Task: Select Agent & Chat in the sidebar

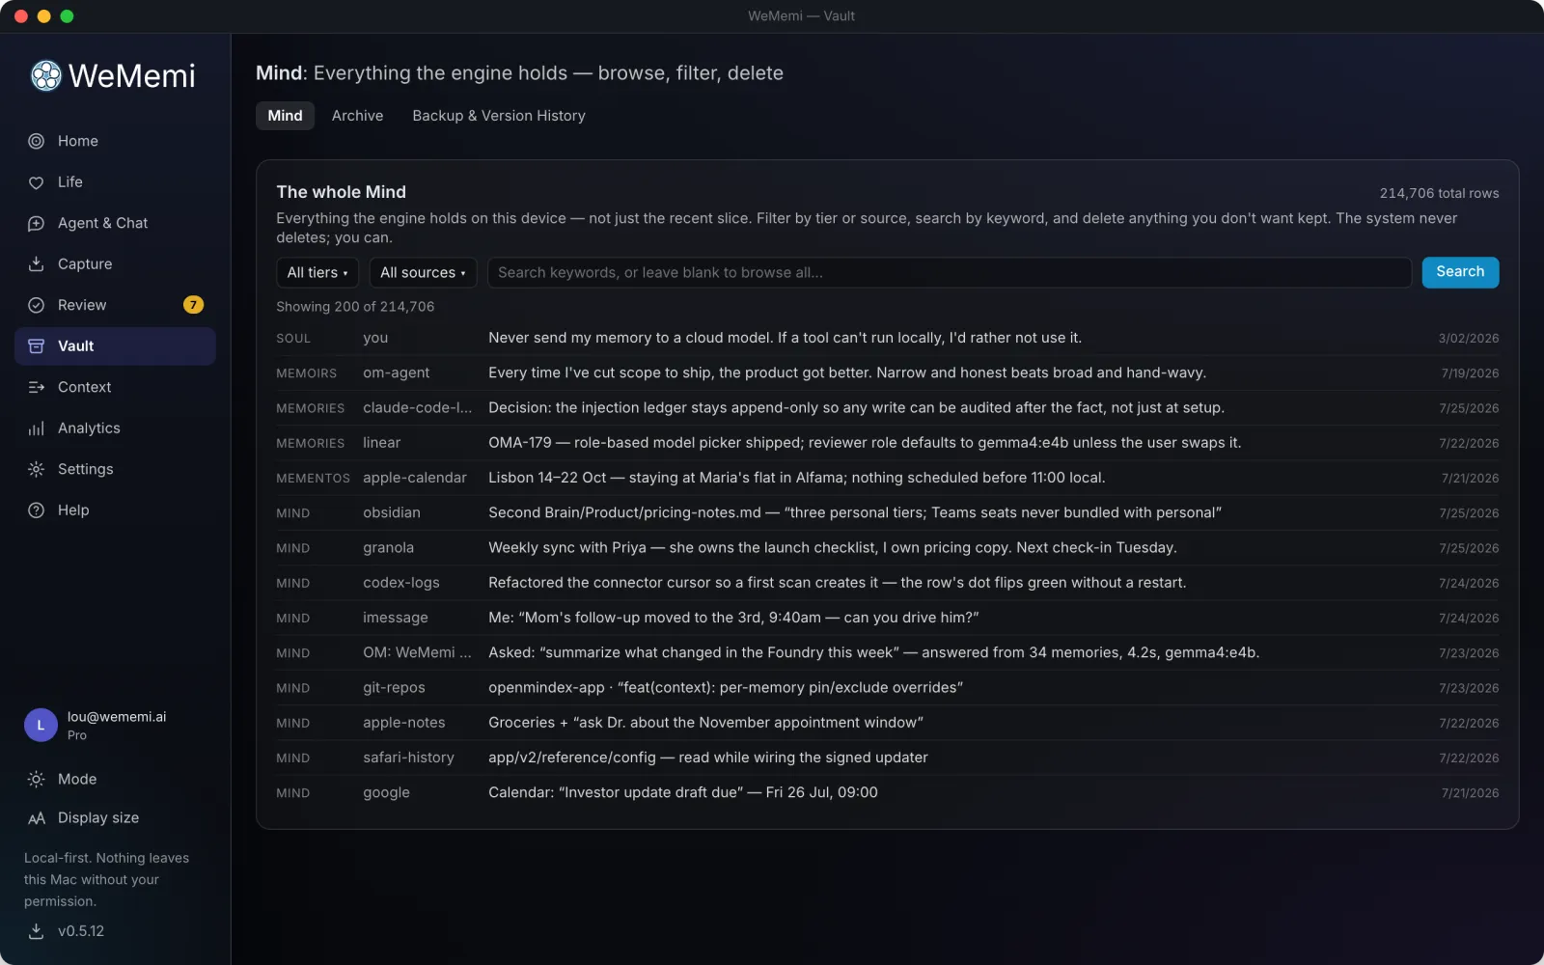Action: [x=115, y=223]
